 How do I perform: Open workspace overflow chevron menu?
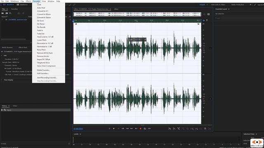click(250, 5)
